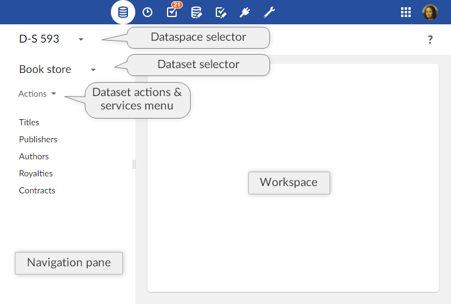Viewport: 451px width, 304px height.
Task: Click the database stack icon in top bar
Action: 123,12
